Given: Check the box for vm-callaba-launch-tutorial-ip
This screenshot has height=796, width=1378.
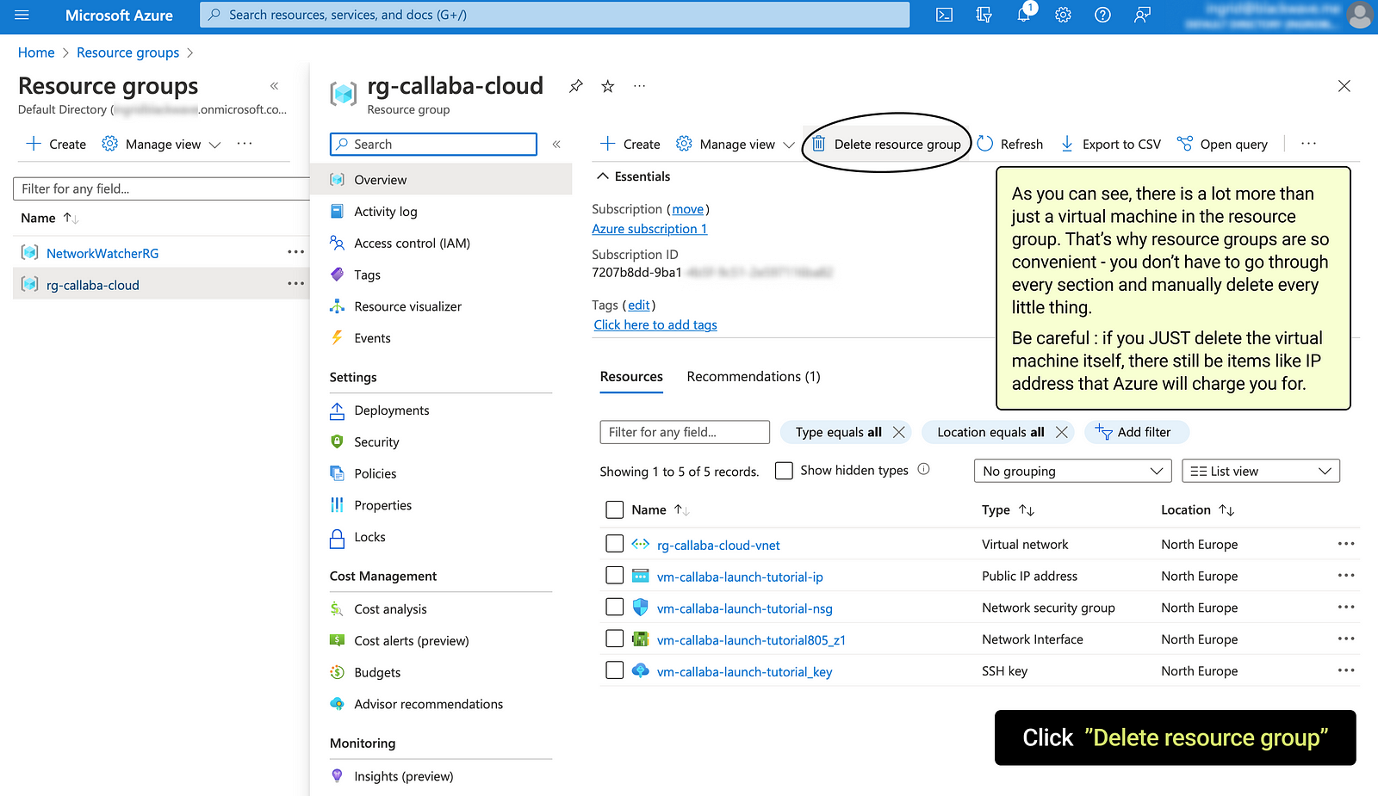Looking at the screenshot, I should (x=614, y=576).
